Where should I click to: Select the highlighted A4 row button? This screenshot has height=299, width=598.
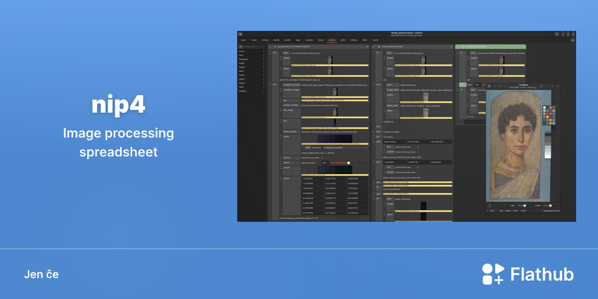461,84
